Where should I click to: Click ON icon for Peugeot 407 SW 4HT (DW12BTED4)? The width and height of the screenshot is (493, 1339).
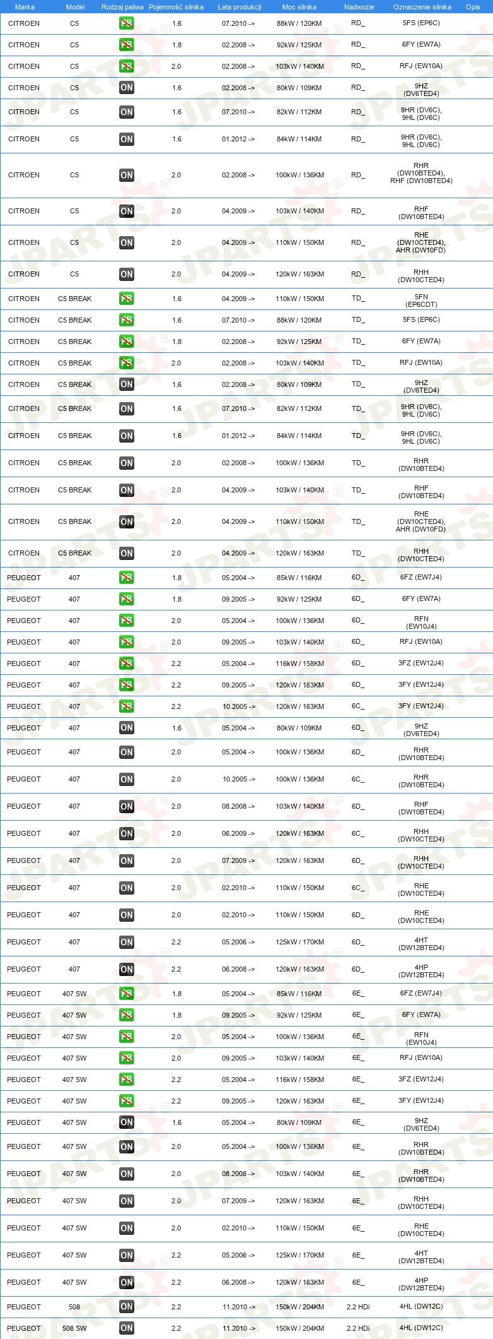[126, 1255]
